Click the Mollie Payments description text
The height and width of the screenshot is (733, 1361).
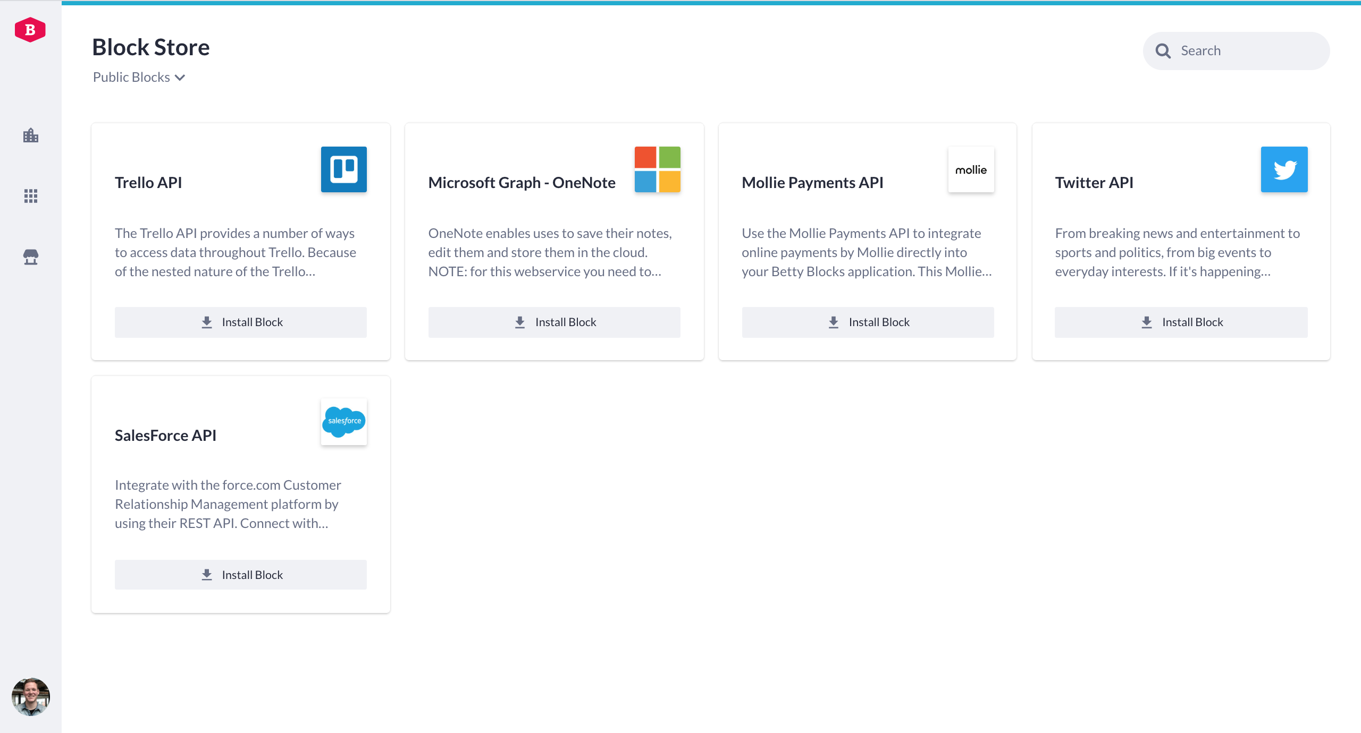pyautogui.click(x=867, y=252)
